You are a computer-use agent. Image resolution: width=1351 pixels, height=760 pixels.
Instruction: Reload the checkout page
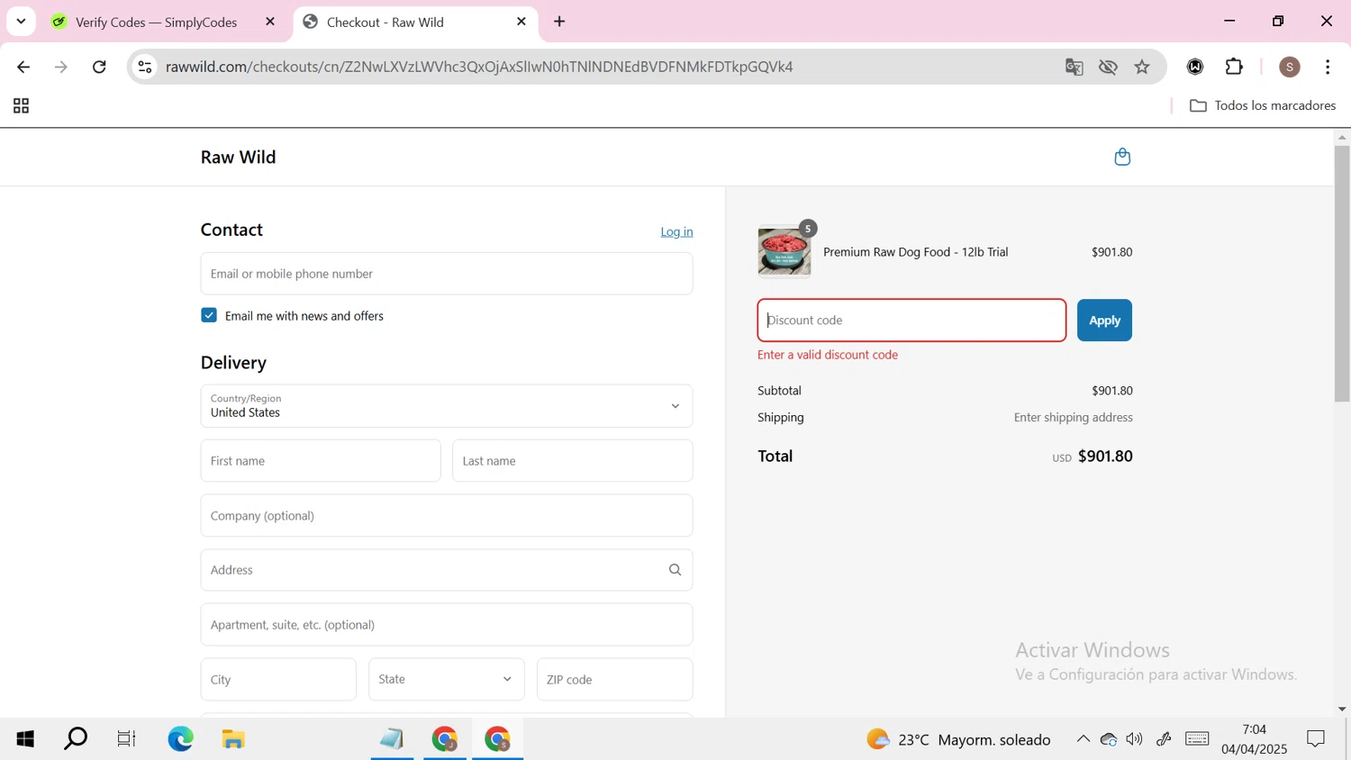99,67
